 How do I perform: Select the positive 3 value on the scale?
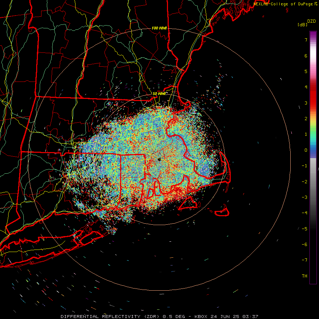point(306,103)
